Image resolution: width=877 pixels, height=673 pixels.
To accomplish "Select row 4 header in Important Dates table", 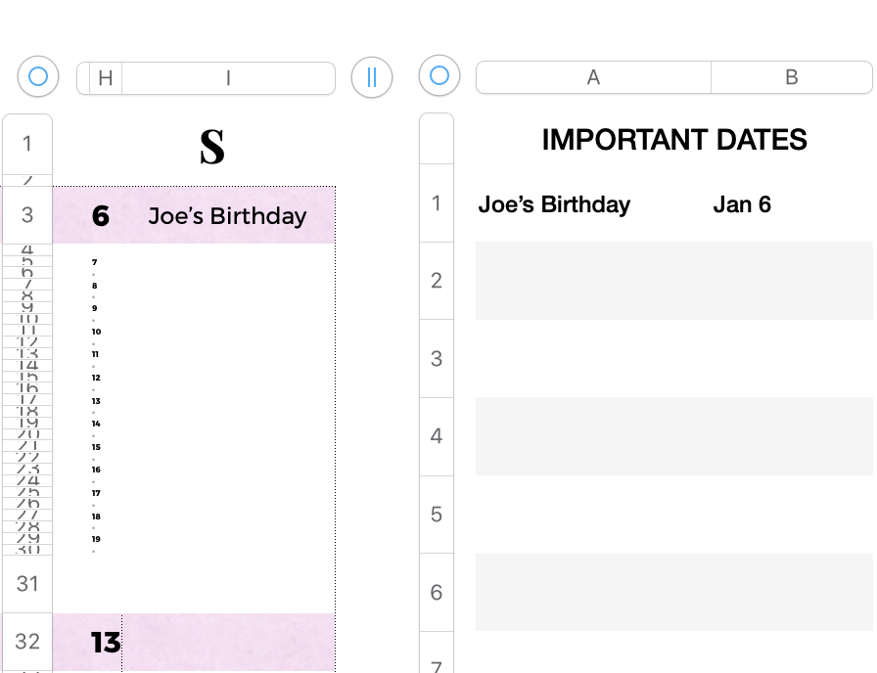I will pyautogui.click(x=437, y=436).
